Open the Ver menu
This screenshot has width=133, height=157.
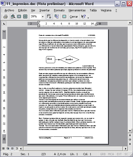coord(33,10)
